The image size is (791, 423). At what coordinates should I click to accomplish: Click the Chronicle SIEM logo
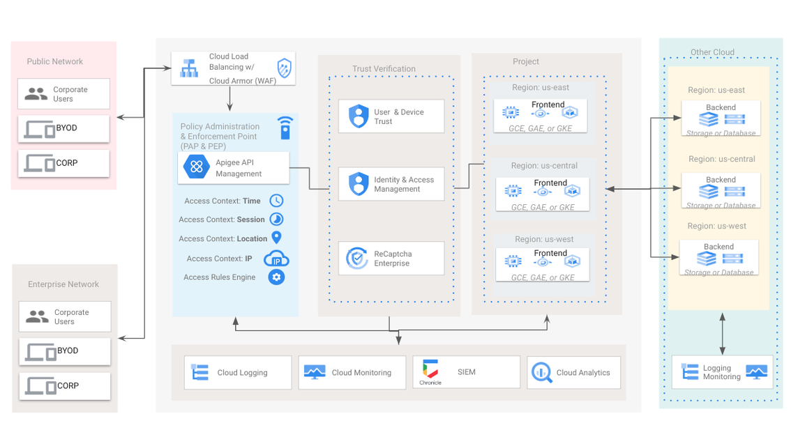click(430, 372)
